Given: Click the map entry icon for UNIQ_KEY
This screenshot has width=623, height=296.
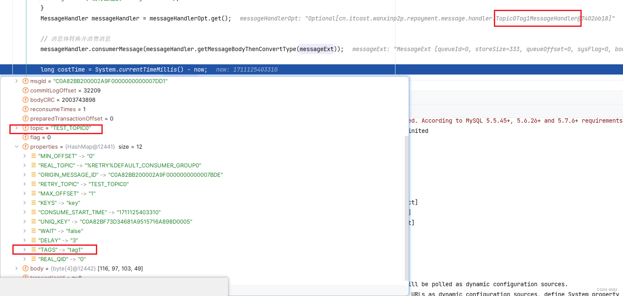Looking at the screenshot, I should click(x=34, y=221).
